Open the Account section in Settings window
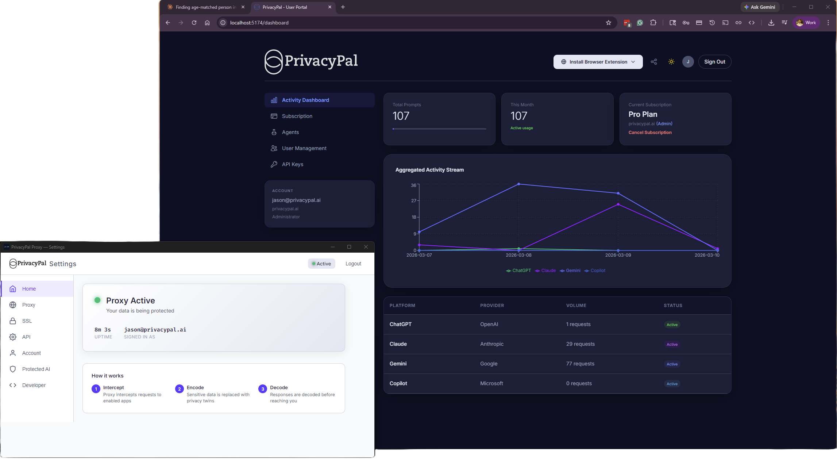Screen dimensions: 837x460 (37, 353)
